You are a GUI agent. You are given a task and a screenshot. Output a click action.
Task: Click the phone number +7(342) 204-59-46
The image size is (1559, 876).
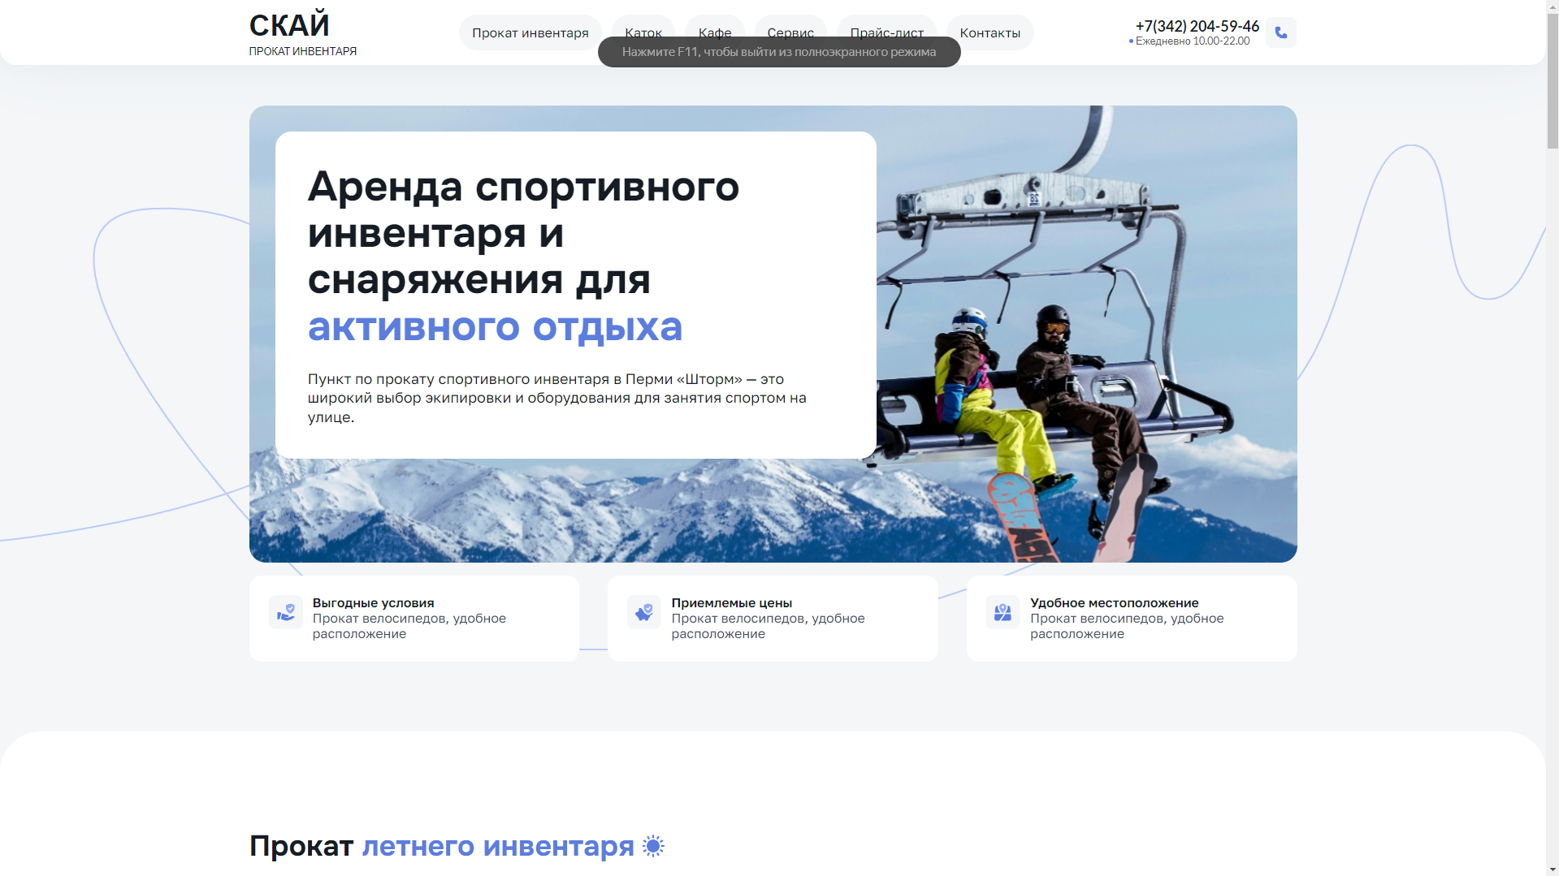[x=1197, y=26]
